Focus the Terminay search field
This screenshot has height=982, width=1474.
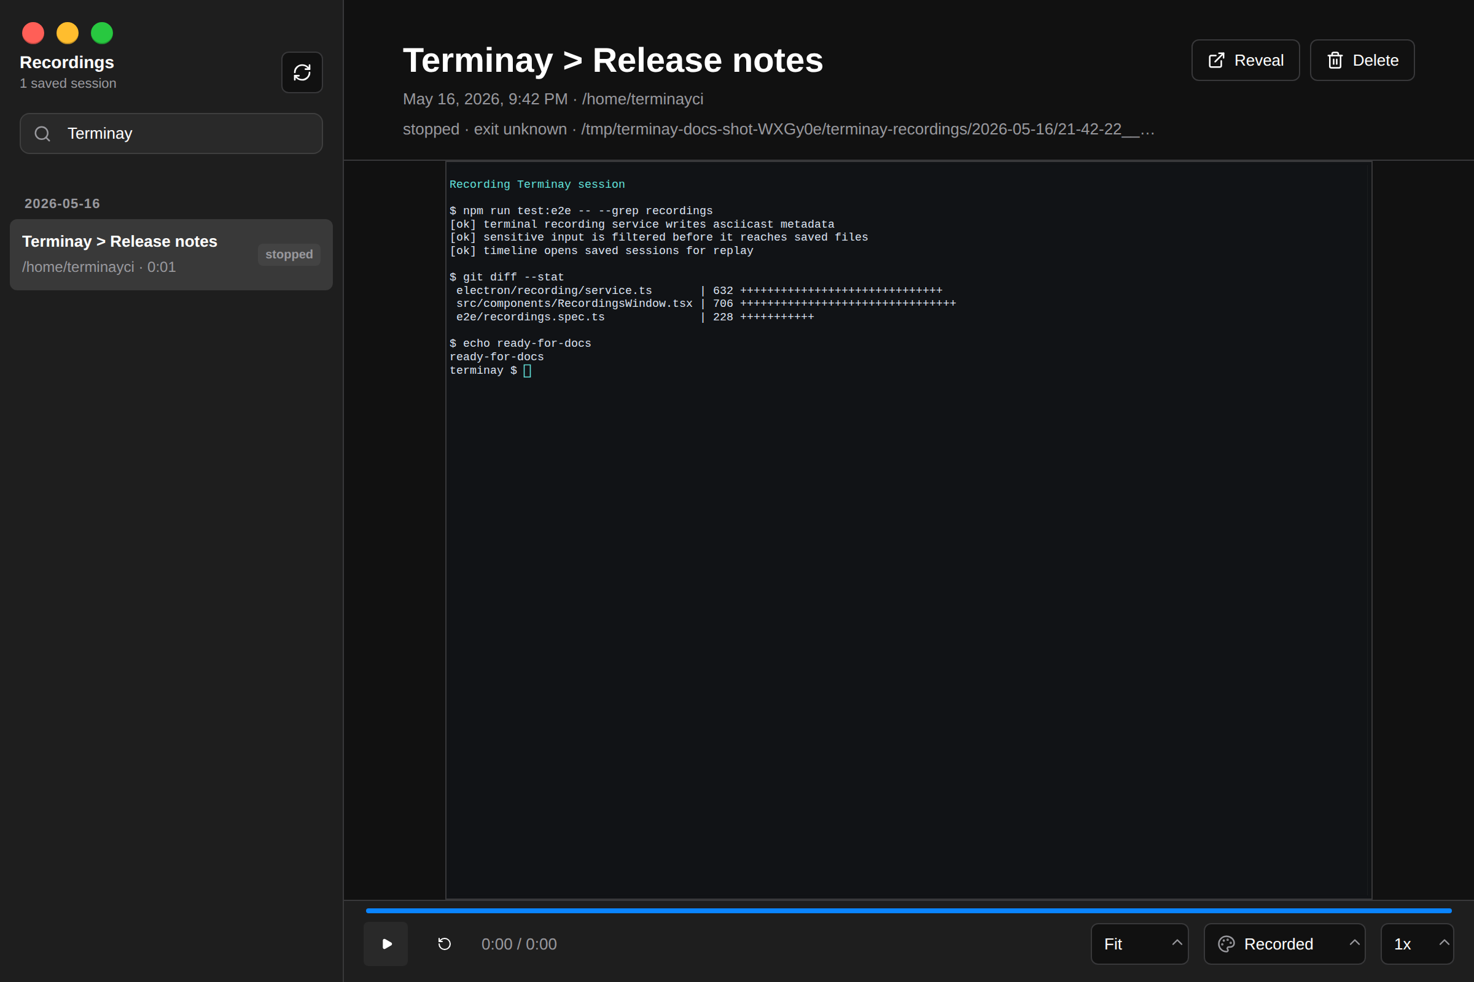pos(171,133)
